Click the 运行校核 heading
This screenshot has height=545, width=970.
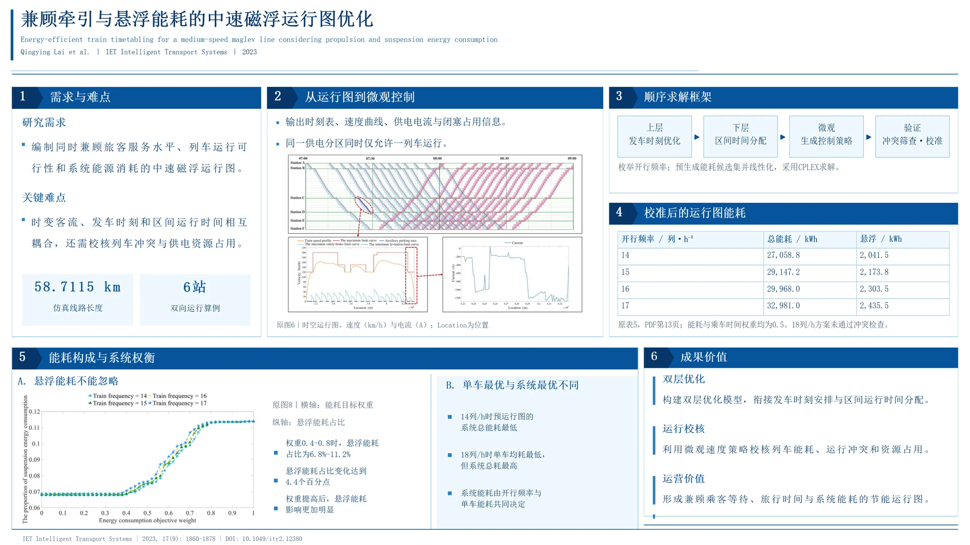point(684,429)
